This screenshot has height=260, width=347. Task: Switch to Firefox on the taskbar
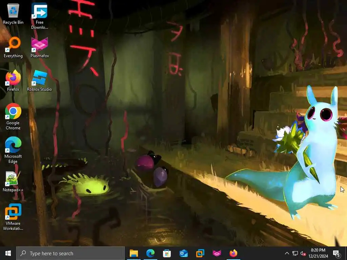(x=233, y=253)
